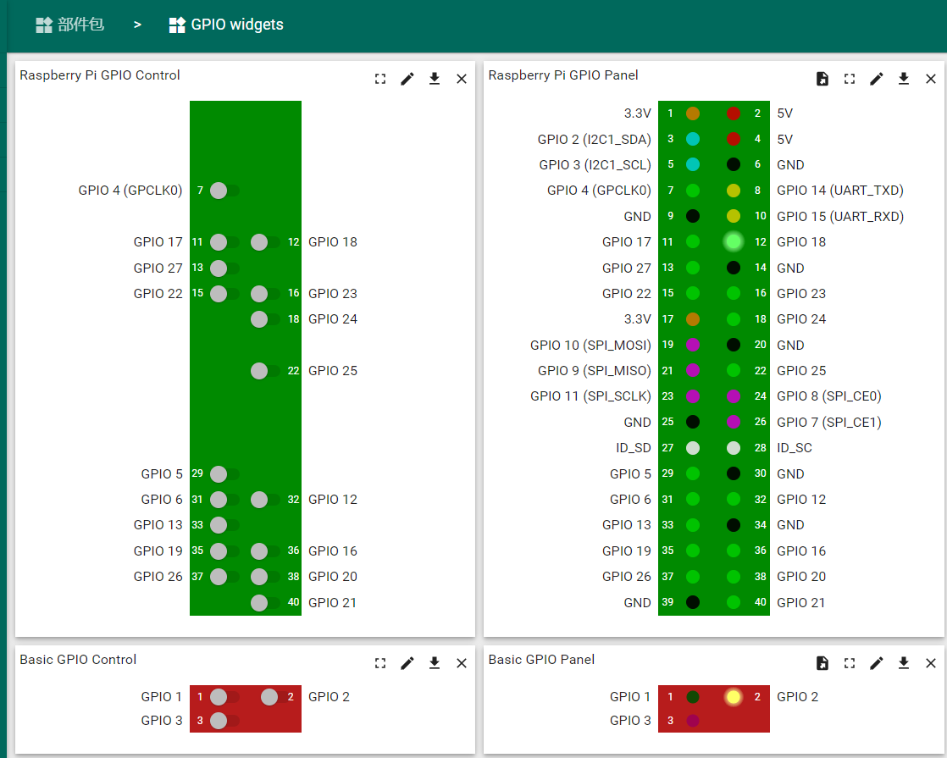Toggle GPIO 12 switch on pin 32

265,500
